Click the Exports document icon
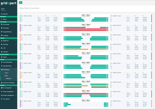The height and width of the screenshot is (109, 155). coord(2,57)
